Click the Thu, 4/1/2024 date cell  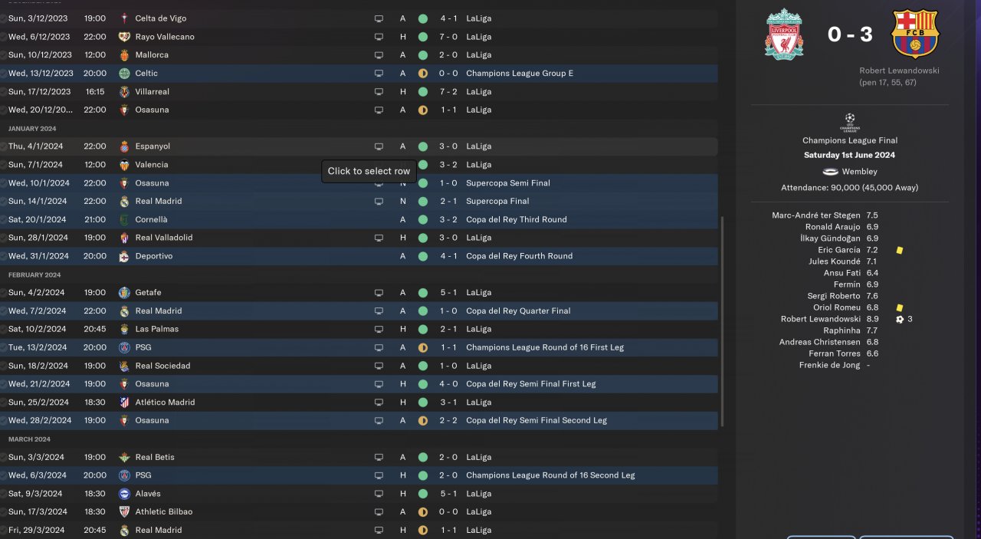pyautogui.click(x=36, y=146)
